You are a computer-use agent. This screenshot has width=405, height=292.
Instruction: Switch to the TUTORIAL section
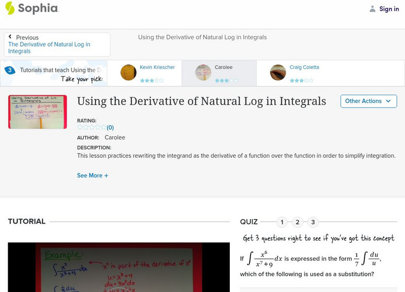coord(26,221)
